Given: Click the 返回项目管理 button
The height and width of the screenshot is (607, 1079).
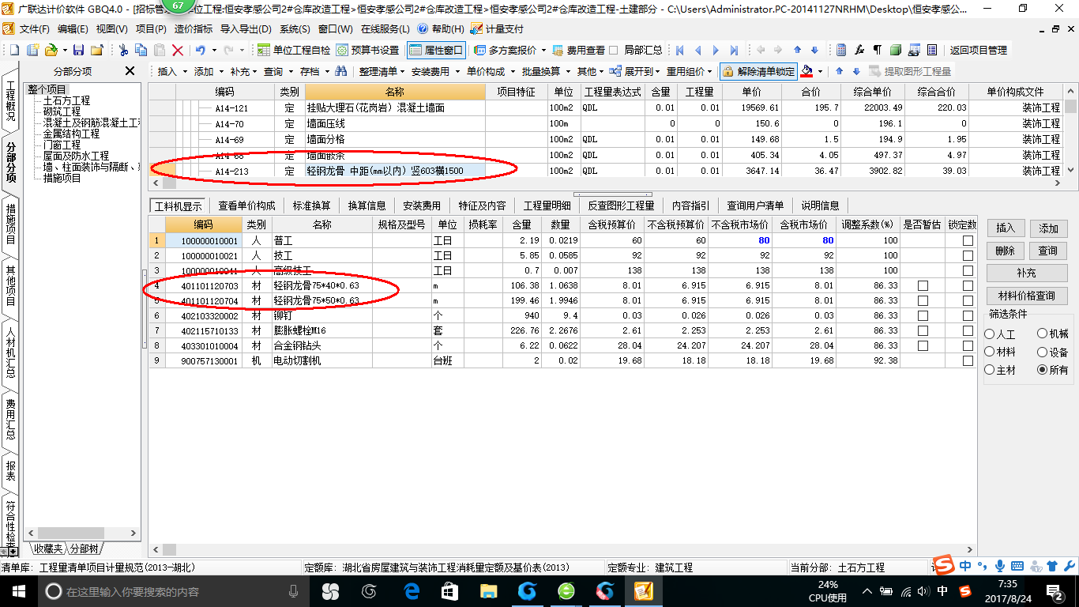Looking at the screenshot, I should tap(979, 50).
